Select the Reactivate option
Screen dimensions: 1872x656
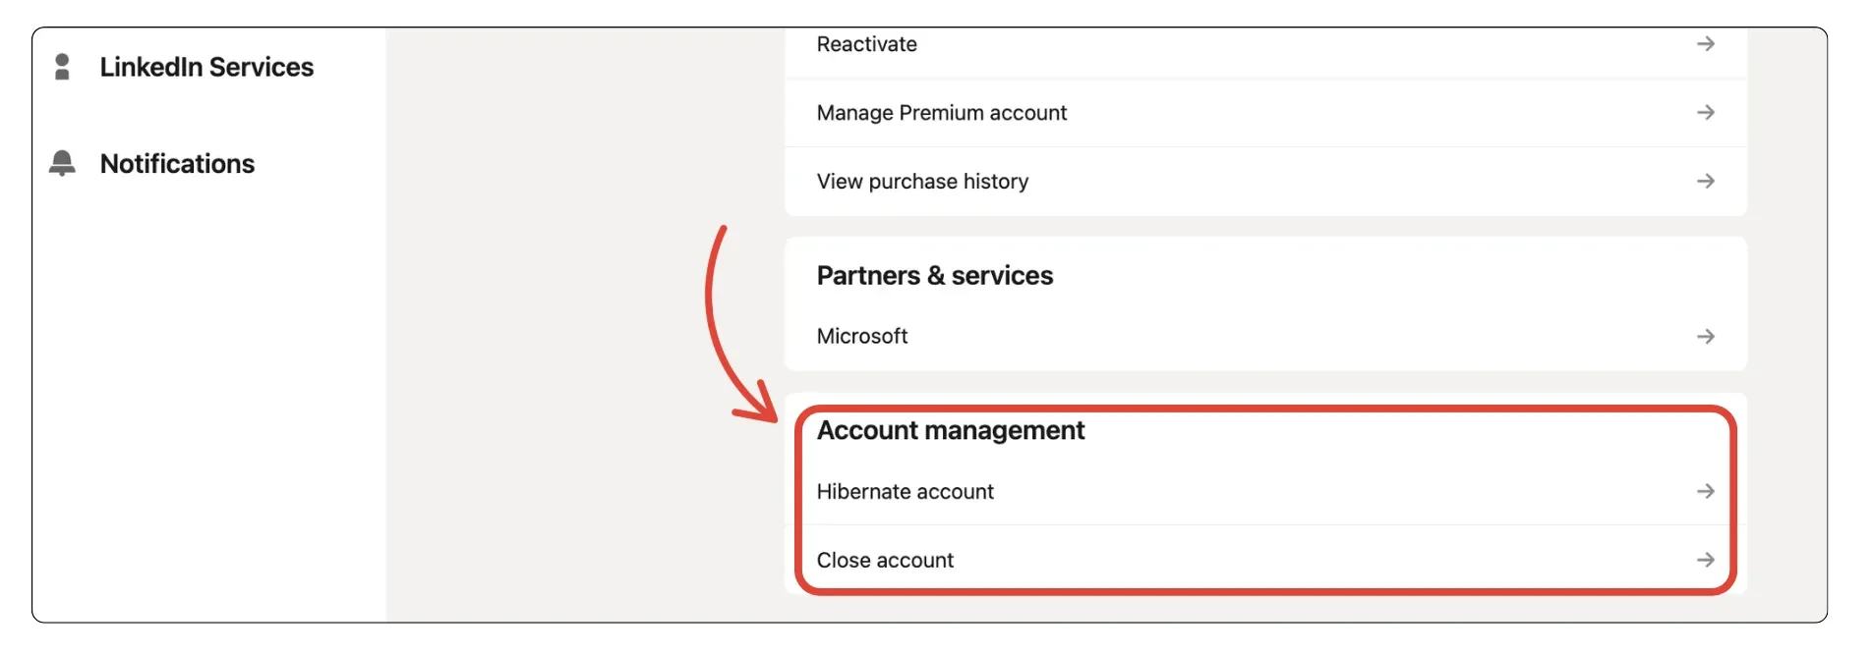866,44
